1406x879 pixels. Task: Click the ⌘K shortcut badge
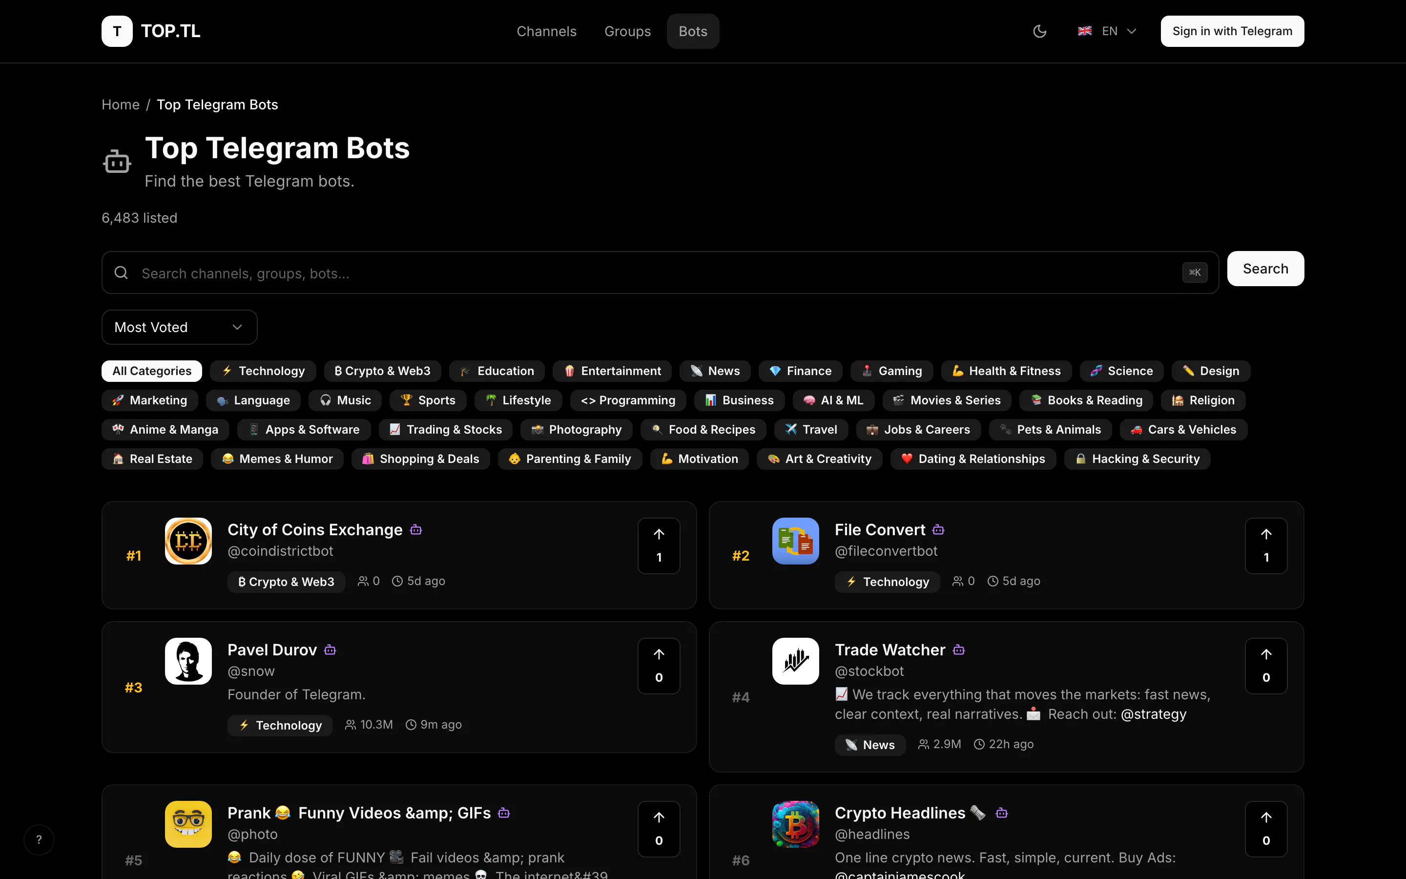point(1195,272)
